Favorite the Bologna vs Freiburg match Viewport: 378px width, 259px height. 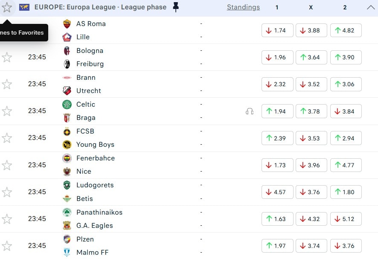7,57
